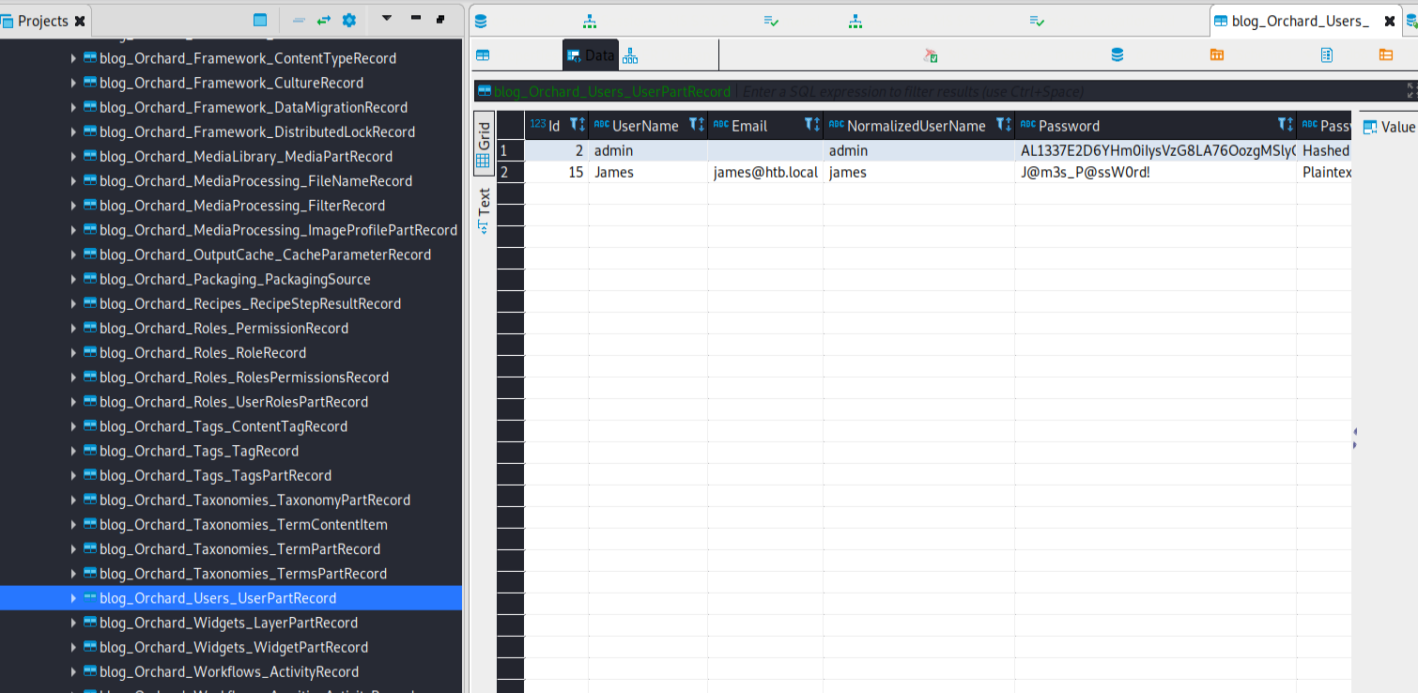Toggle the Value panel
This screenshot has height=693, width=1418.
[1388, 127]
